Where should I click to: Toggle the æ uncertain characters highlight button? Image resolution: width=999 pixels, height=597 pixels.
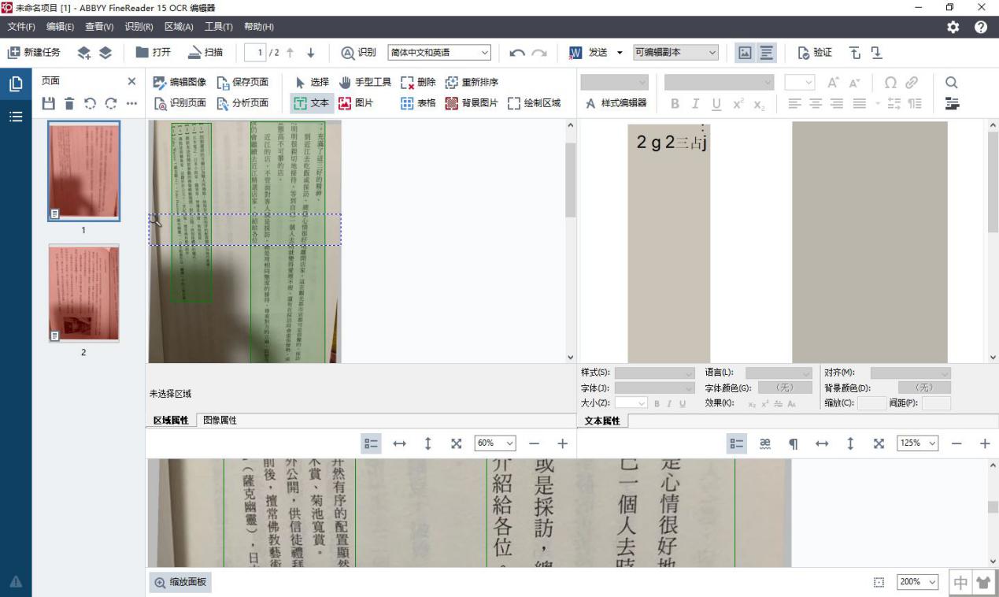pyautogui.click(x=764, y=443)
